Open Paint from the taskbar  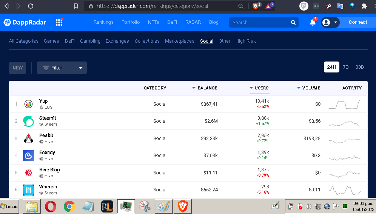click(163, 206)
